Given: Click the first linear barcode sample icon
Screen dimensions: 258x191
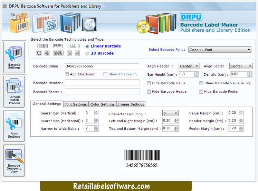Looking at the screenshot, I should pos(42,46).
